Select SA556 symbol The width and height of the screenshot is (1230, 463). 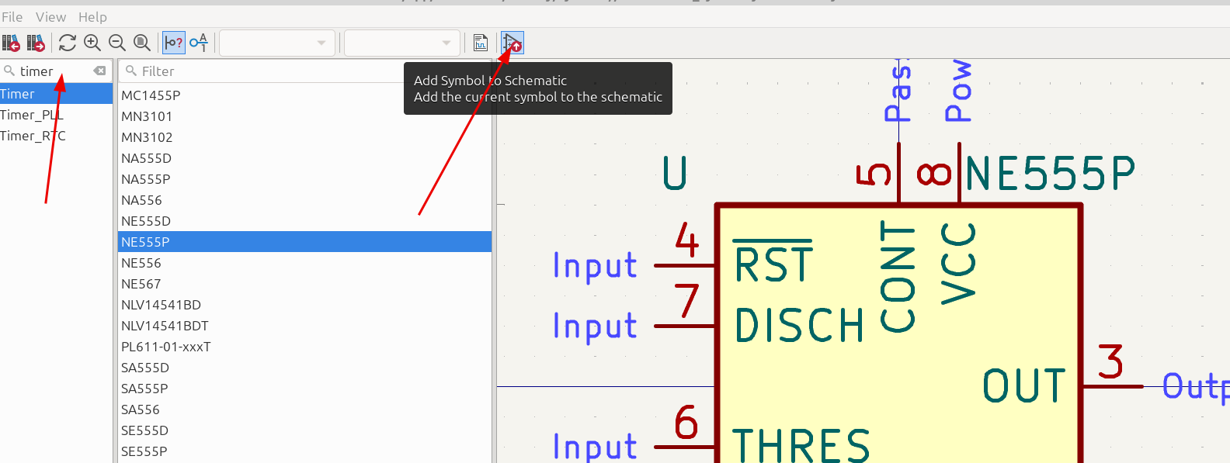[304, 409]
